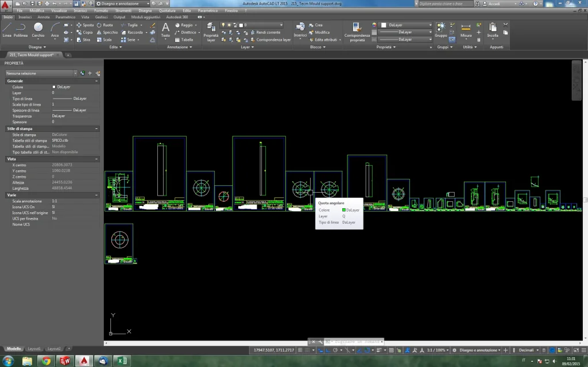Click the Modifica block button
This screenshot has height=367, width=588.
[319, 32]
